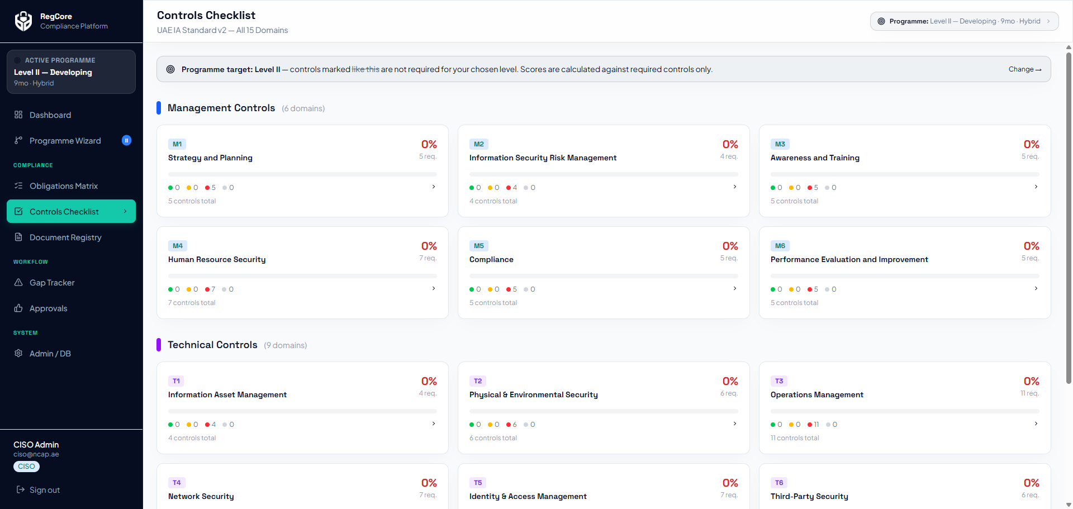Click Change link in programme banner
1073x509 pixels.
pyautogui.click(x=1025, y=69)
